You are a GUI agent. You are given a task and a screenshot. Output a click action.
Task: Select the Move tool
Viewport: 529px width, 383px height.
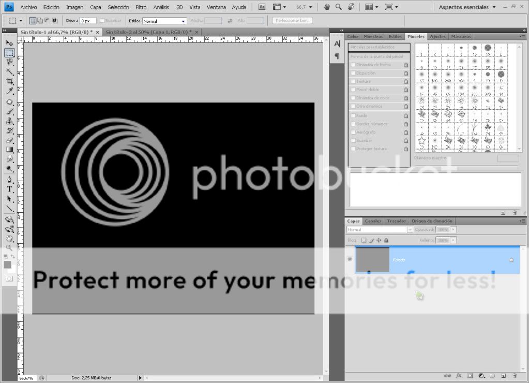coord(9,43)
